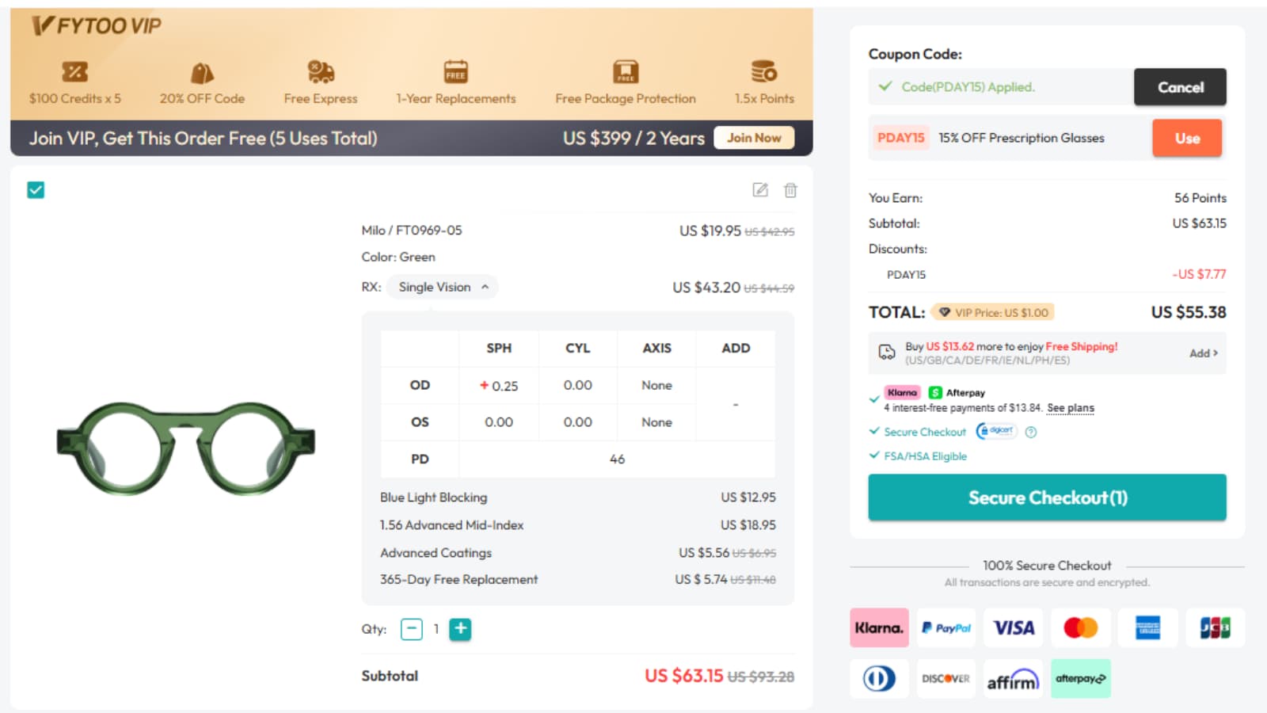Viewport: 1267px width, 713px height.
Task: Click the VIP Price: US $1.00 badge
Action: tap(993, 312)
